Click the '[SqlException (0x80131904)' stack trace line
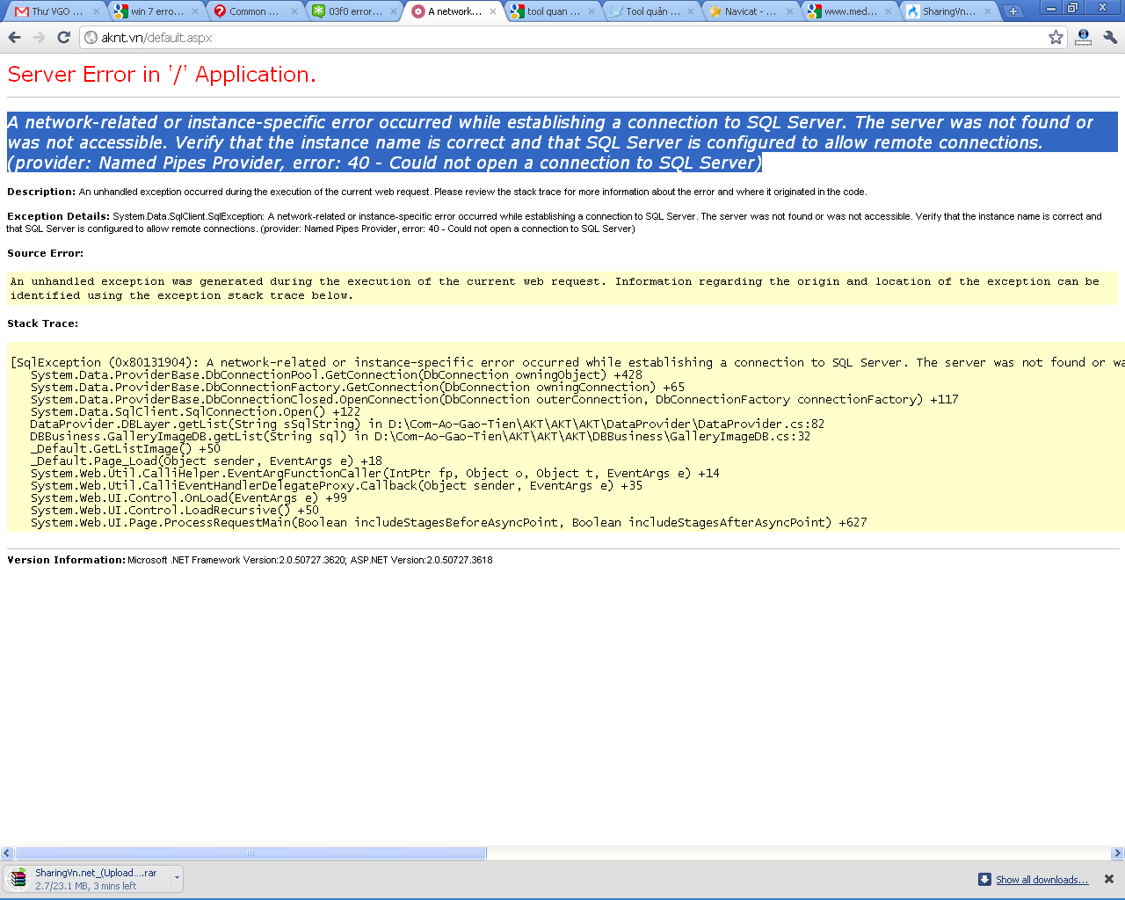Viewport: 1125px width, 900px height. 567,362
